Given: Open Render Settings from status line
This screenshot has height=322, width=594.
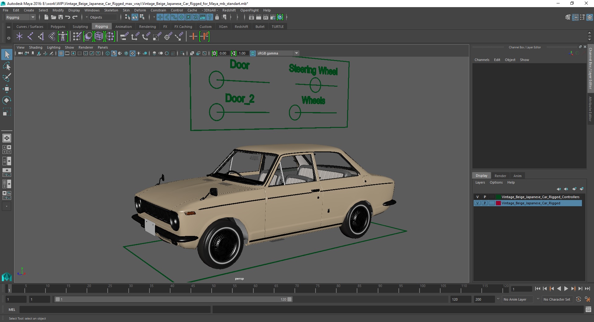Looking at the screenshot, I should 273,17.
